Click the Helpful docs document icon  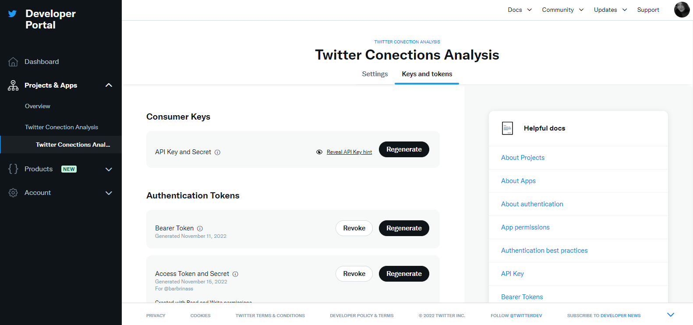[507, 128]
